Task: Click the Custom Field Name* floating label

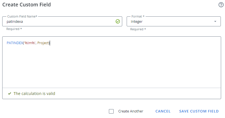Action: [22, 16]
